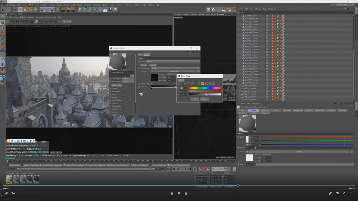Open the Material type dropdown
The width and height of the screenshot is (358, 201).
coord(128,79)
